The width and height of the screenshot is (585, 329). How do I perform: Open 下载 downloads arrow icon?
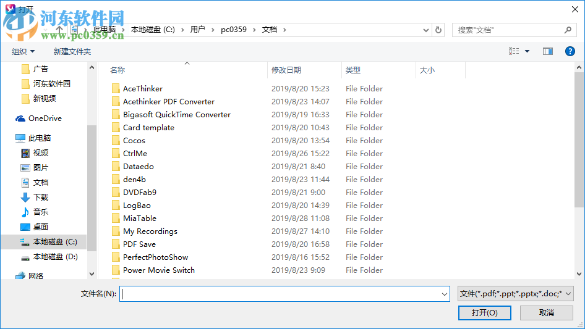[25, 198]
